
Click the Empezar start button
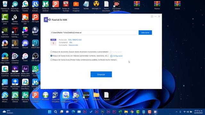tap(101, 74)
